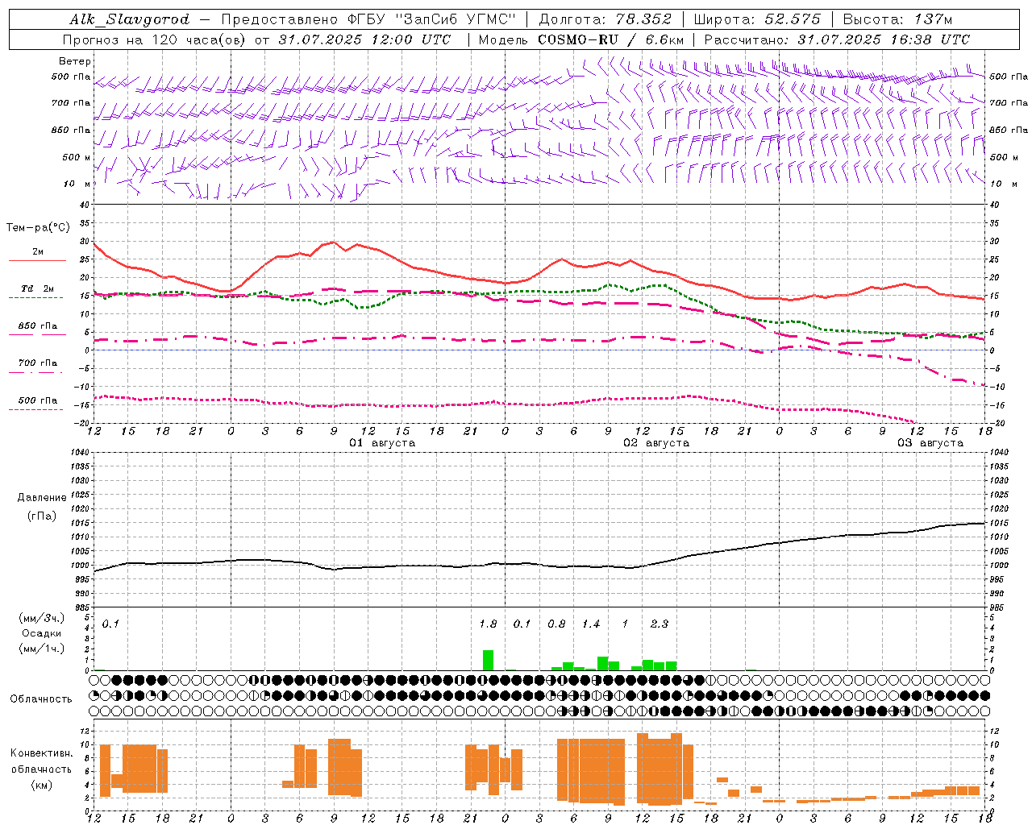Viewport: 1032px width, 825px height.
Task: Click the (мм/1ч.) precipitation unit label
Action: click(x=42, y=649)
